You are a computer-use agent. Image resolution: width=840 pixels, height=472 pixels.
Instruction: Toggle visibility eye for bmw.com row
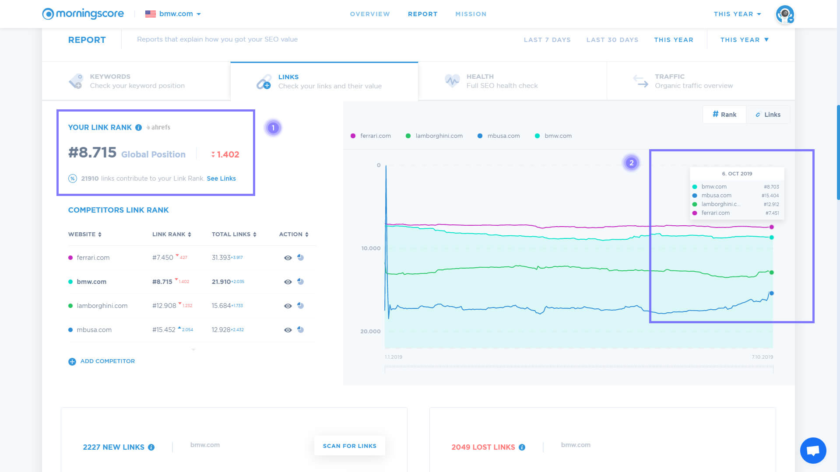288,282
